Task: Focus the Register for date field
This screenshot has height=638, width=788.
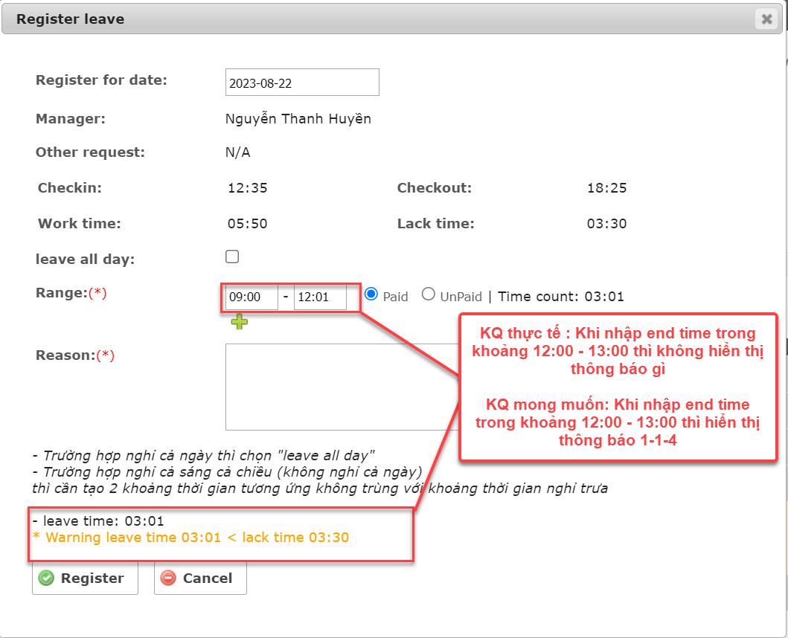Action: 302,83
